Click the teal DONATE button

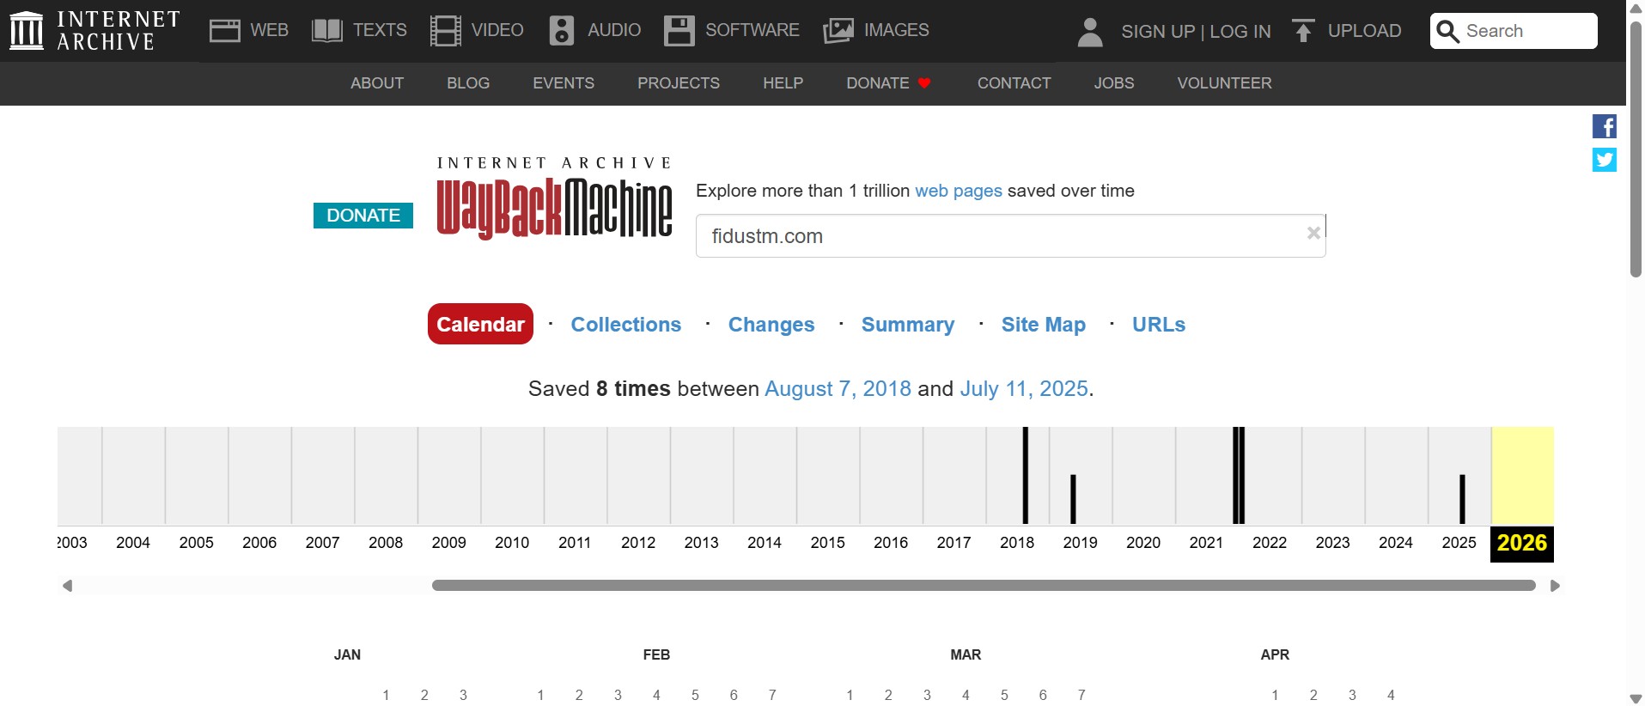363,216
